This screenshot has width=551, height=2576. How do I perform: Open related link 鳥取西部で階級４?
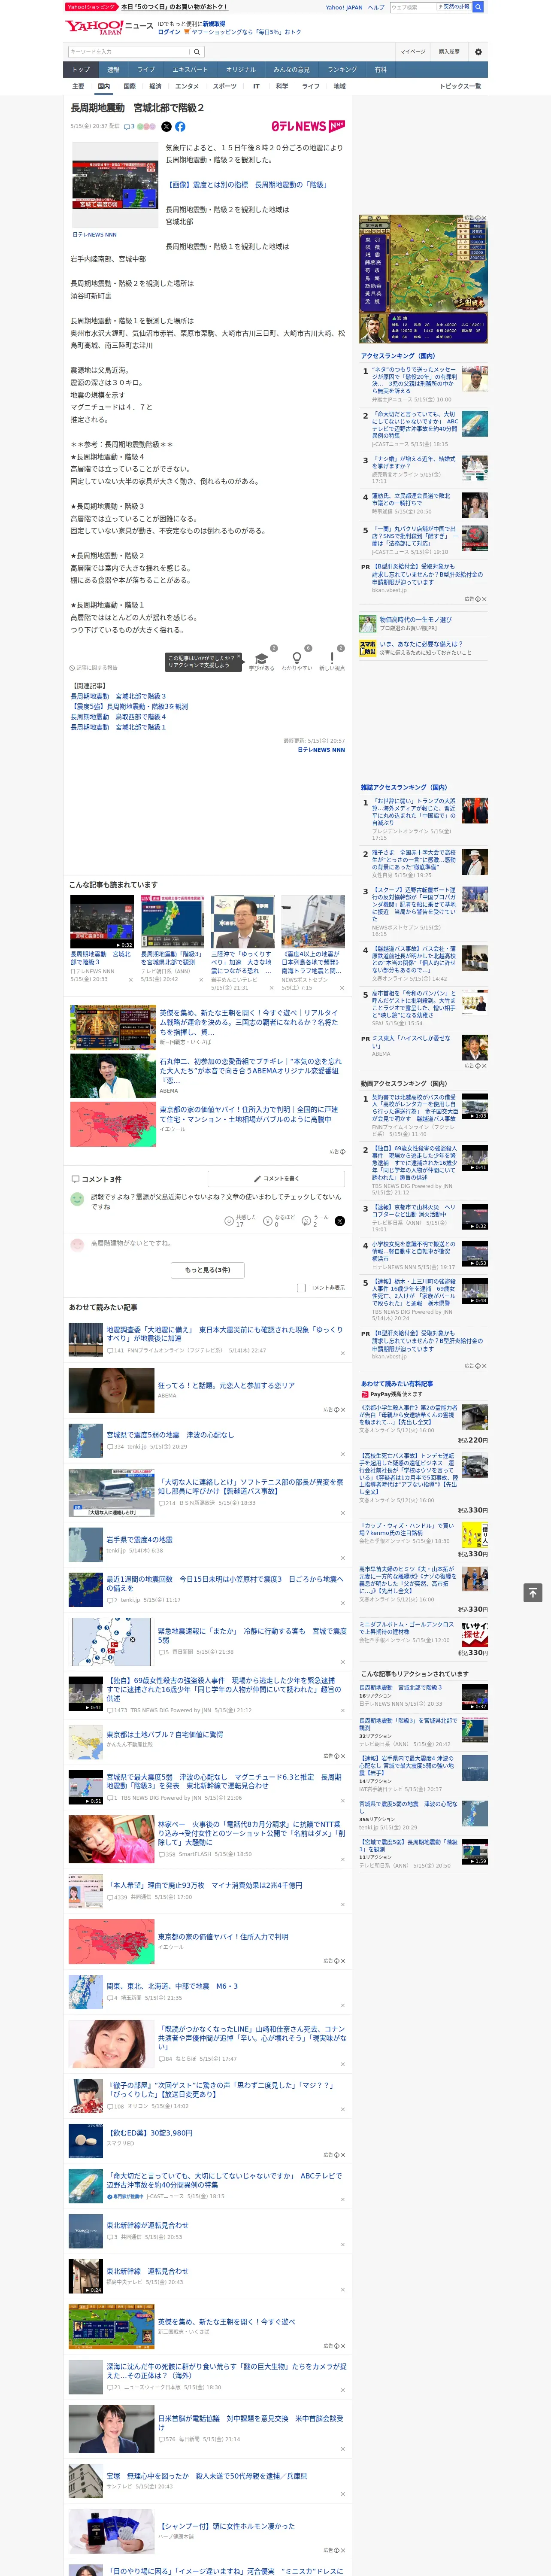[x=118, y=717]
